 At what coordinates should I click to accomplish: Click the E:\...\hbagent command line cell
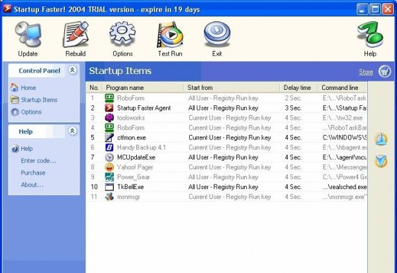pos(345,147)
